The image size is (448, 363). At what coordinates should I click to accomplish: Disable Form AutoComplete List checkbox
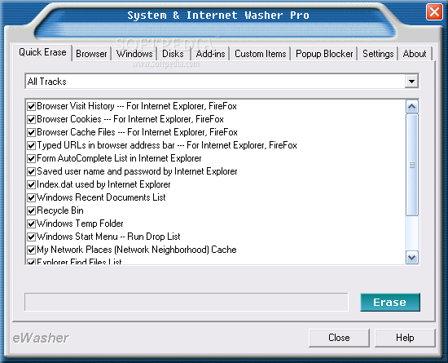(31, 158)
